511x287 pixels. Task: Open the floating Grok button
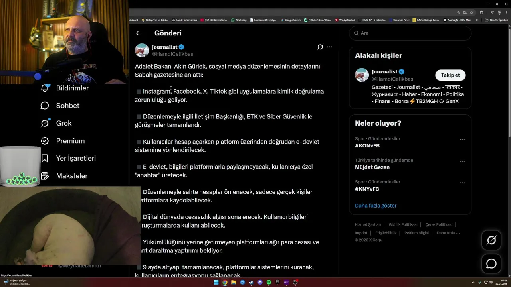click(491, 240)
